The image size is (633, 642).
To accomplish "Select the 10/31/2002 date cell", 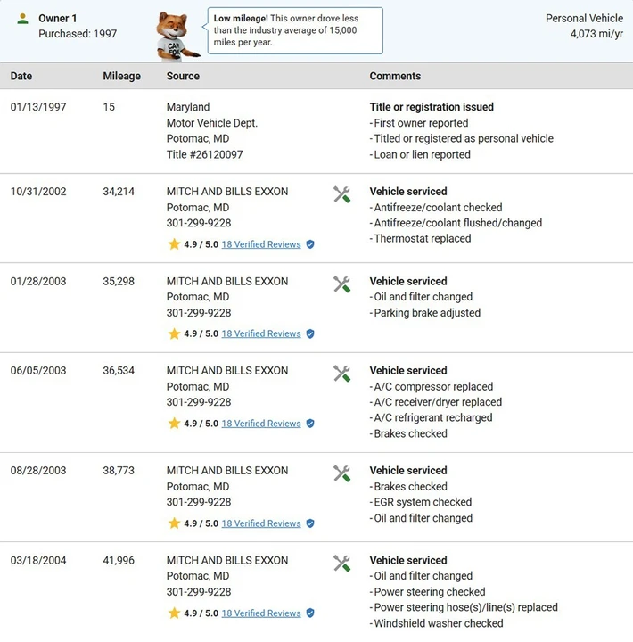I will tap(38, 192).
